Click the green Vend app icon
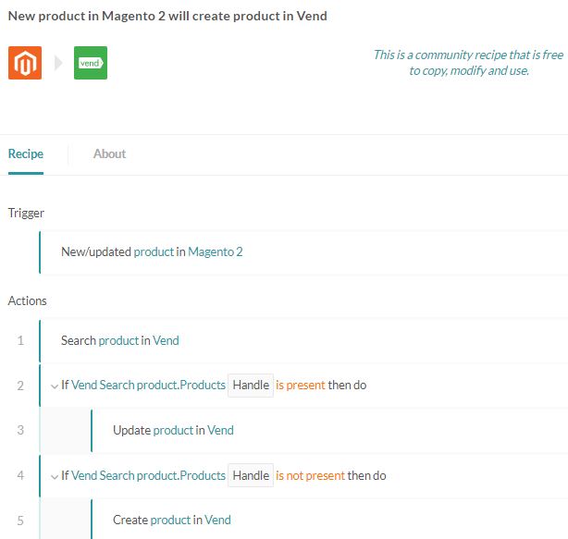 (91, 63)
